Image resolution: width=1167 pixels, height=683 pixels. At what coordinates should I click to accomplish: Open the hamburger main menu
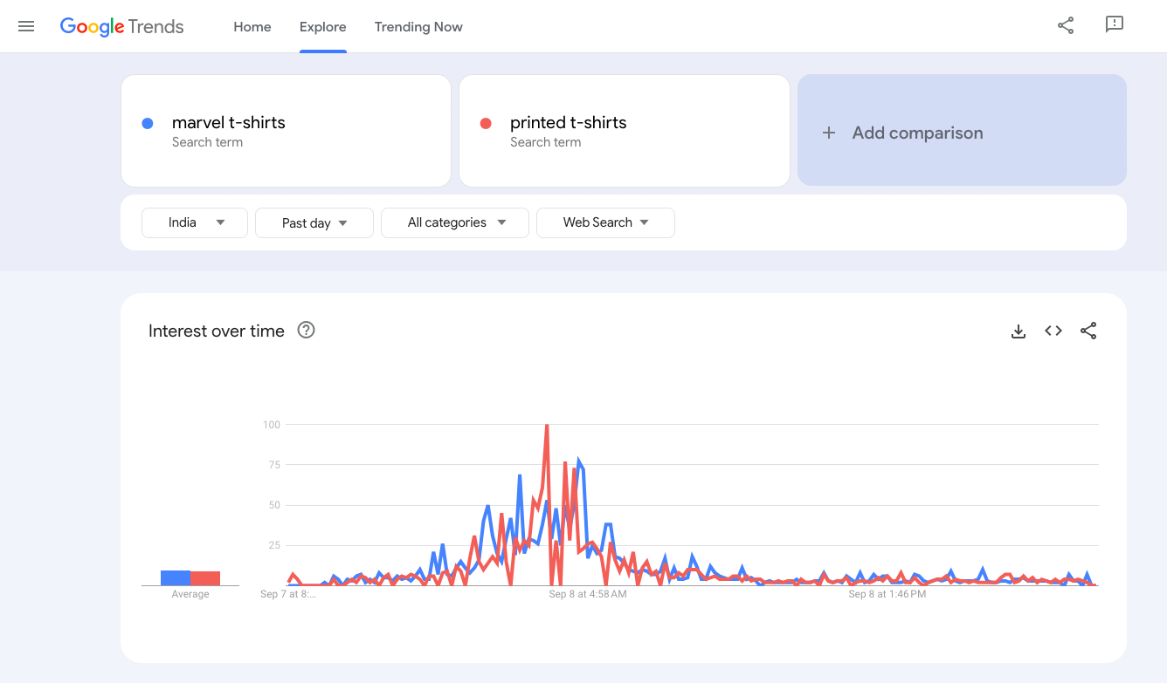(x=26, y=26)
